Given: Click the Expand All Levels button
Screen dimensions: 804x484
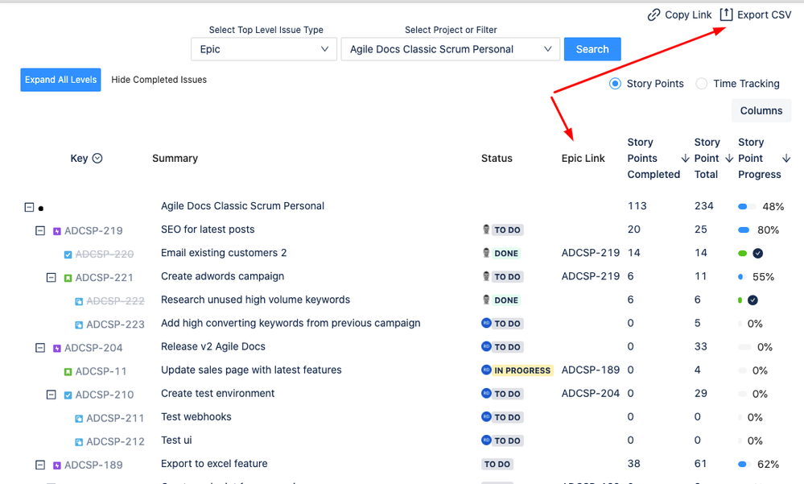Looking at the screenshot, I should pos(60,80).
